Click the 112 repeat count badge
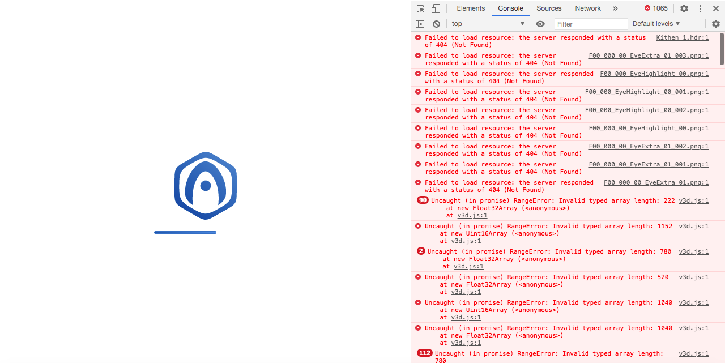Viewport: 725px width, 363px height. pos(424,353)
